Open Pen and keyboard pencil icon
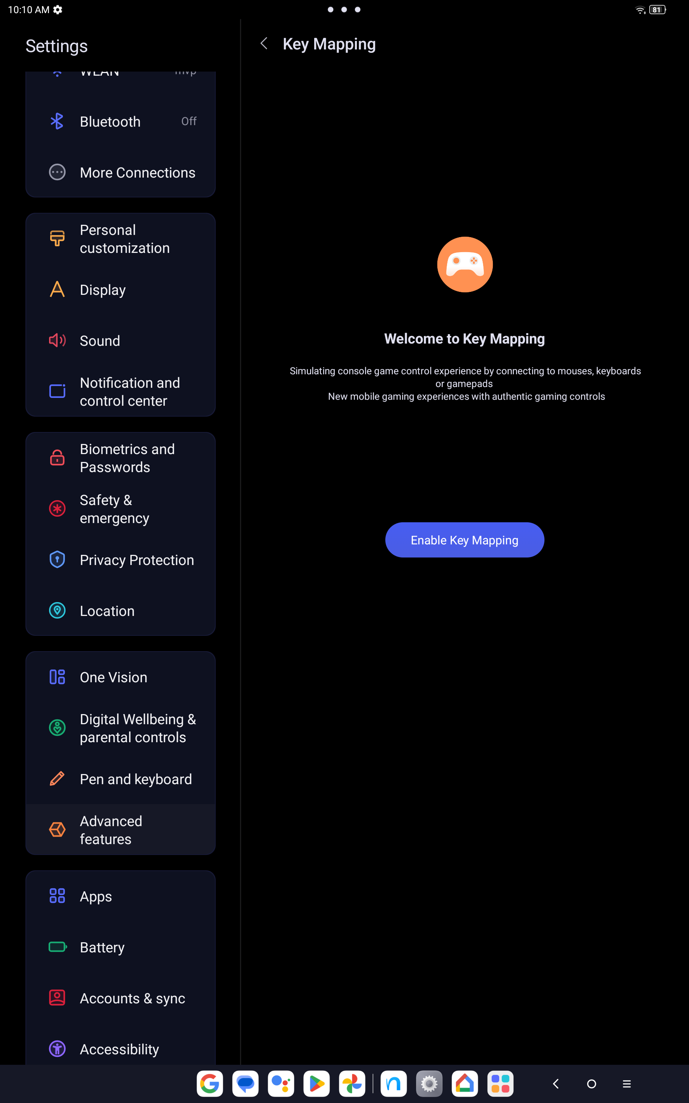This screenshot has width=689, height=1103. [57, 779]
